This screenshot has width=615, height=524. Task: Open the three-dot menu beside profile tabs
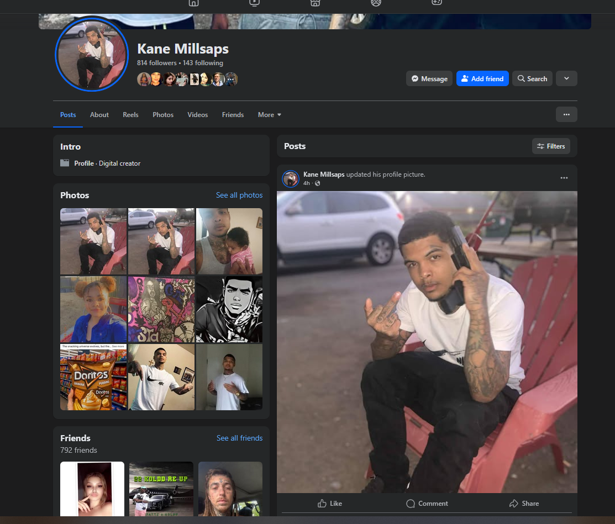[566, 114]
